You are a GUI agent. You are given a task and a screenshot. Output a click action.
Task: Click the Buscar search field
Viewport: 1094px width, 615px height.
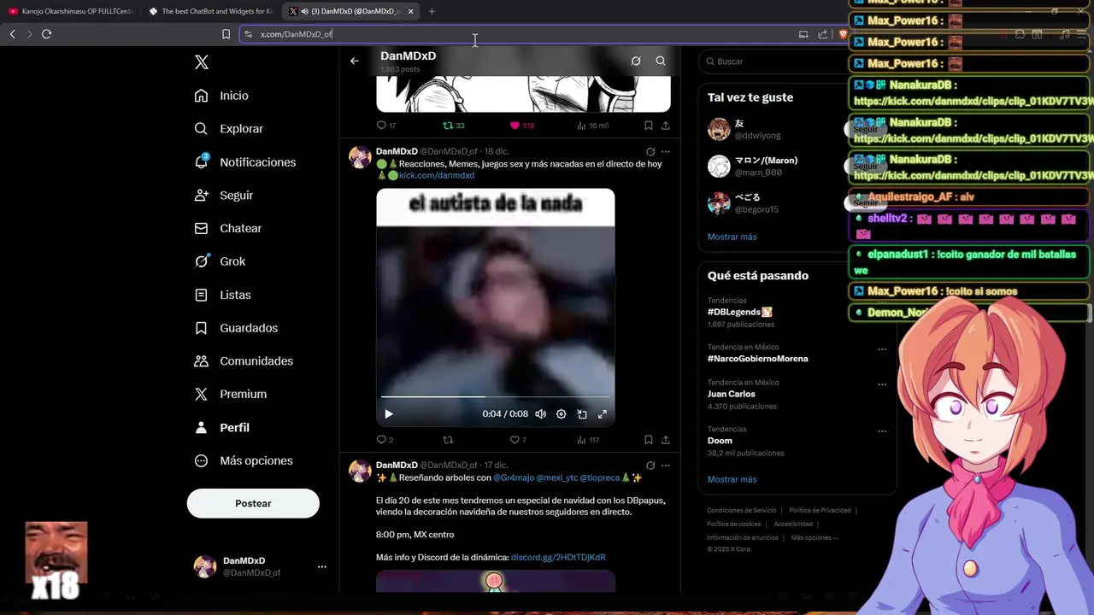(x=773, y=61)
